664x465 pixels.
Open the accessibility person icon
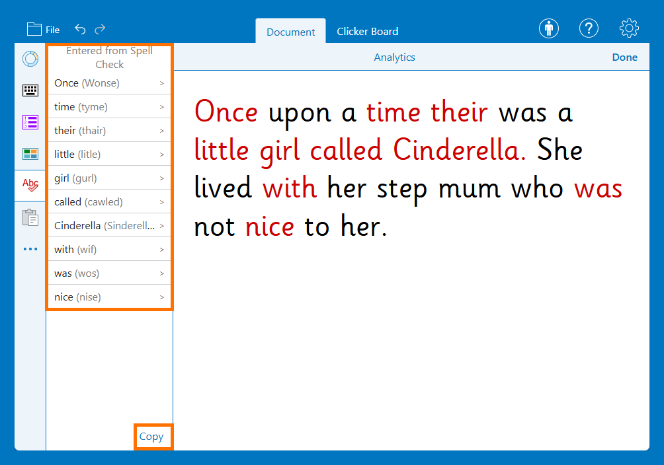click(549, 29)
